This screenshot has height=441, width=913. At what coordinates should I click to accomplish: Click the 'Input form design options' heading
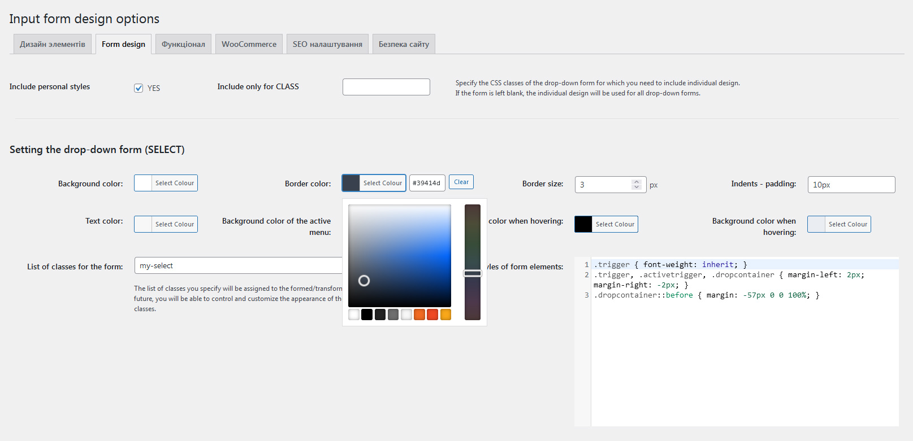click(84, 19)
